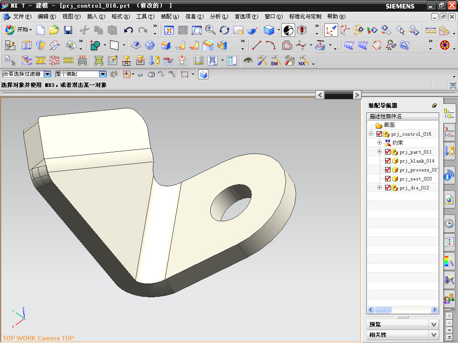The height and width of the screenshot is (343, 458).
Task: Click the Save file icon
Action: click(x=68, y=30)
